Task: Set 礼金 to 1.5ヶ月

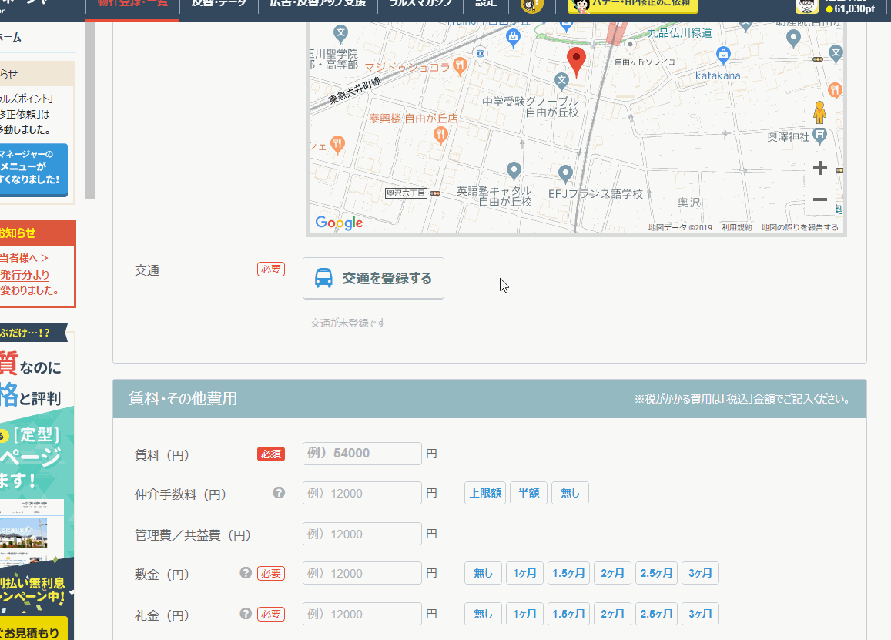Action: [x=568, y=614]
